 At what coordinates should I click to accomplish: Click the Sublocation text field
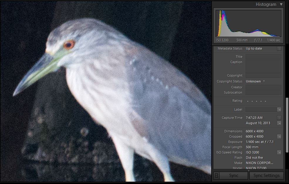(263, 92)
